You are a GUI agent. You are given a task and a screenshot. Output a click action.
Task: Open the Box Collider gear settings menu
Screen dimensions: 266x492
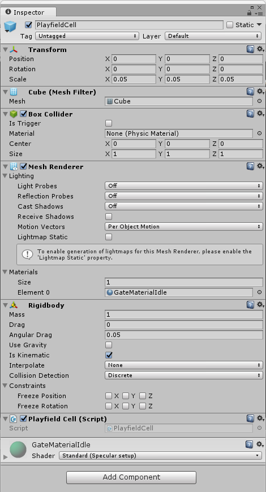tap(260, 113)
